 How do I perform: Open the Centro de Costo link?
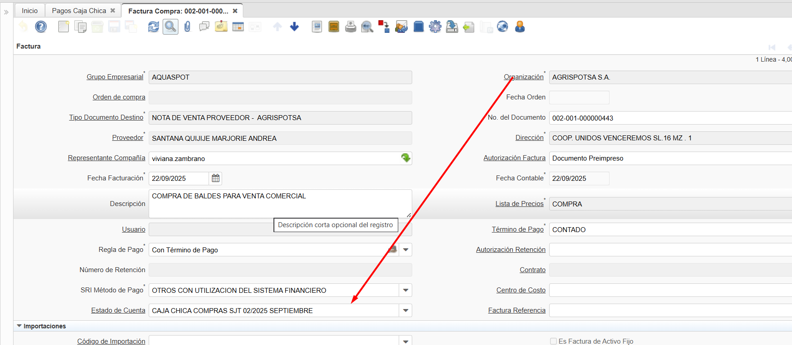pos(521,290)
